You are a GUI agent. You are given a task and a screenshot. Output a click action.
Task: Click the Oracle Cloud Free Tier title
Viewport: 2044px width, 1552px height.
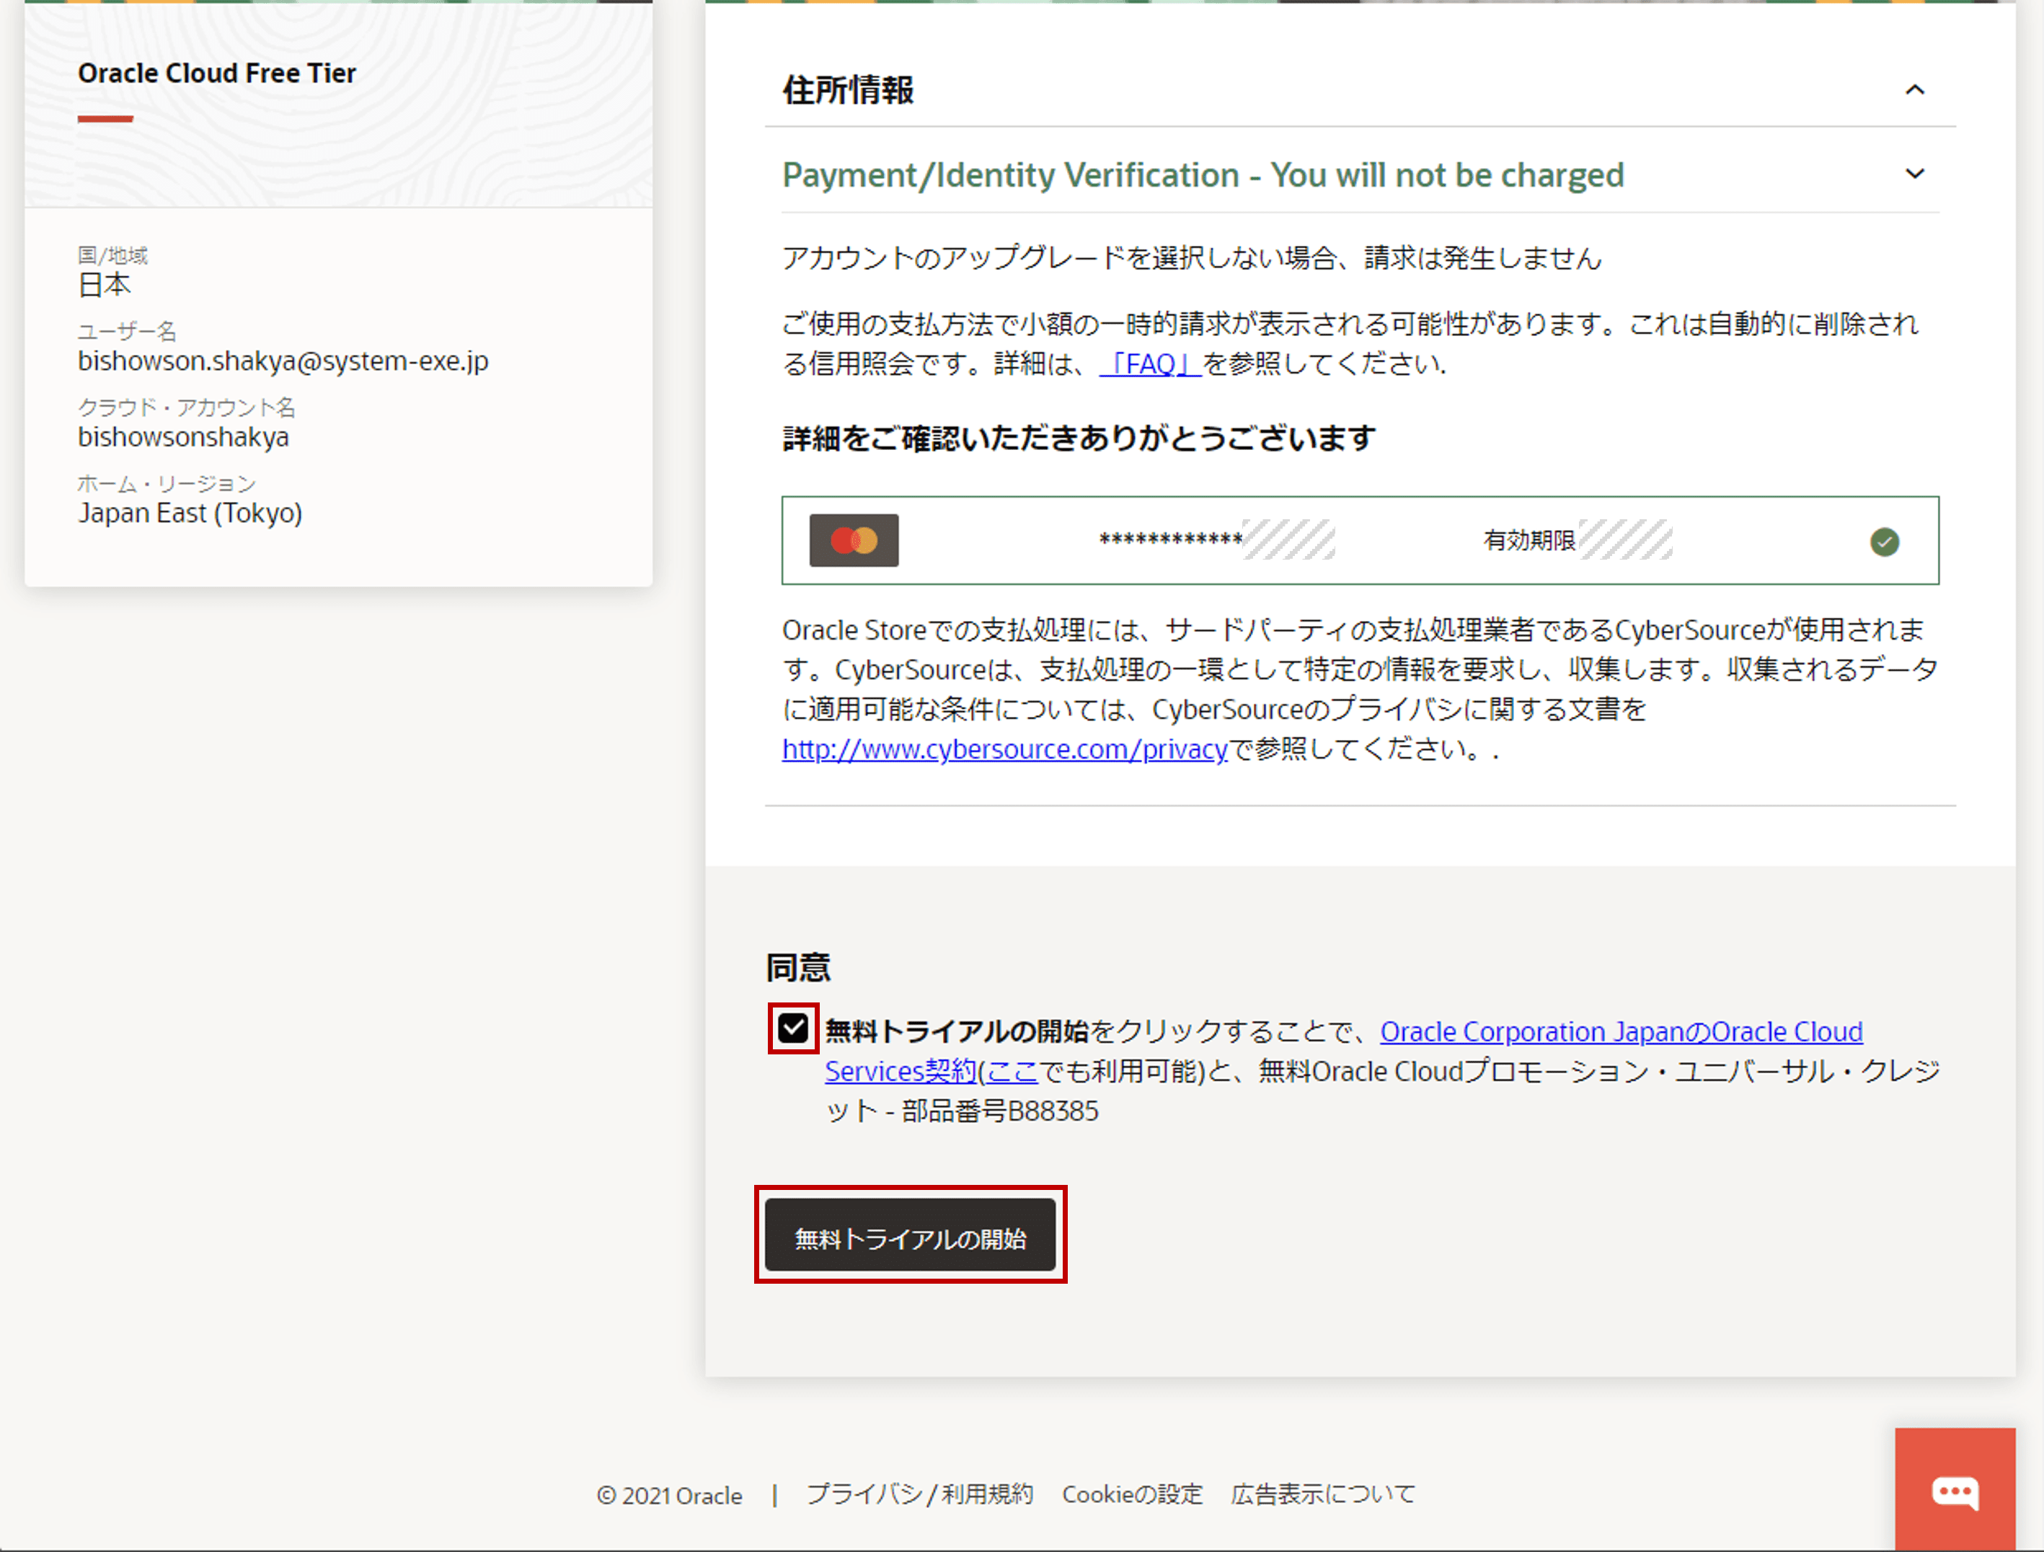216,74
